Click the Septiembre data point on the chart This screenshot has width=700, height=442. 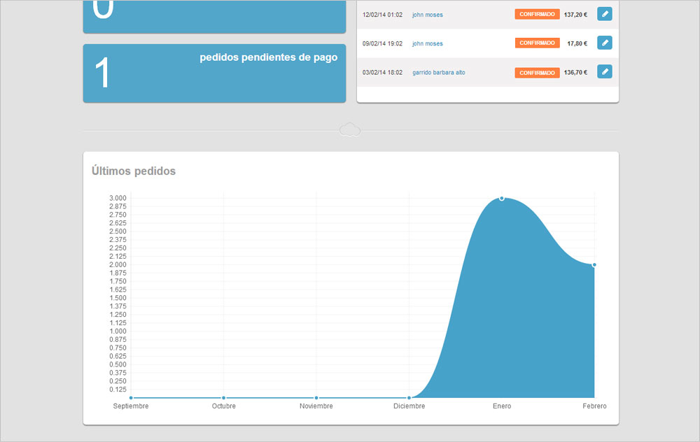[x=131, y=398]
